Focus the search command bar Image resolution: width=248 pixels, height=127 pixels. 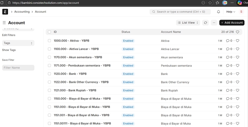click(180, 12)
